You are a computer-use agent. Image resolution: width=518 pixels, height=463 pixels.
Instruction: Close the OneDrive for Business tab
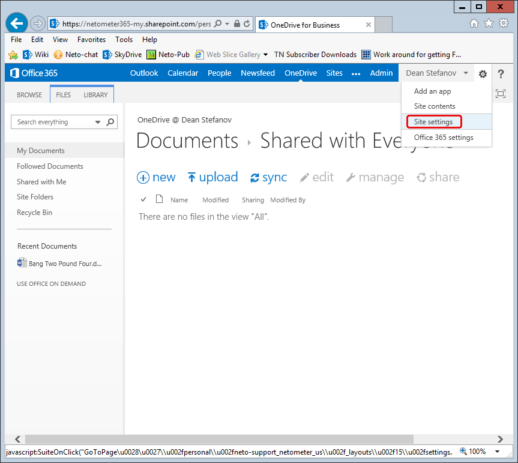(x=369, y=25)
